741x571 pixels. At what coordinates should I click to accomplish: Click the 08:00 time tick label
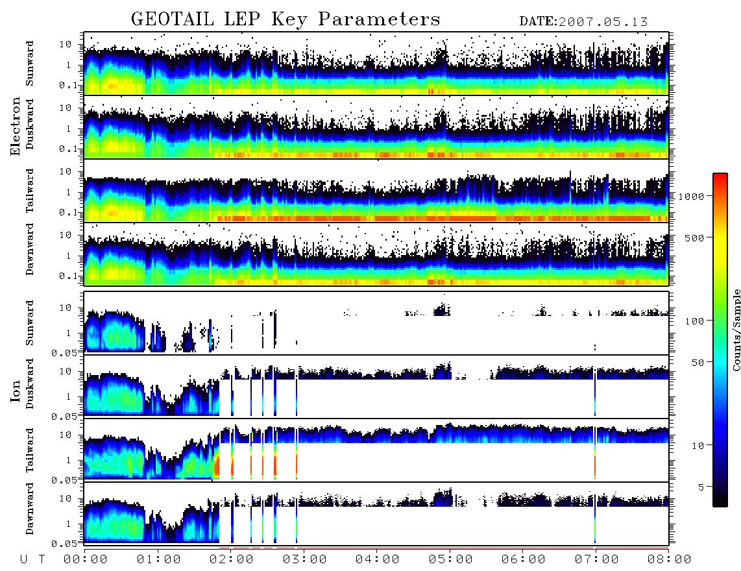669,559
